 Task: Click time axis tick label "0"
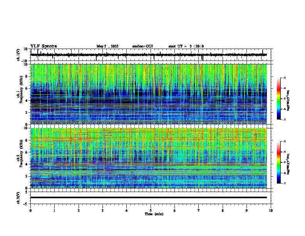(30, 211)
